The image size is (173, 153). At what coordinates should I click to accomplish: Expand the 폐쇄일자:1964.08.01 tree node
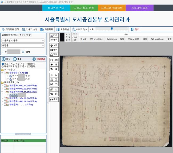pyautogui.click(x=2, y=98)
